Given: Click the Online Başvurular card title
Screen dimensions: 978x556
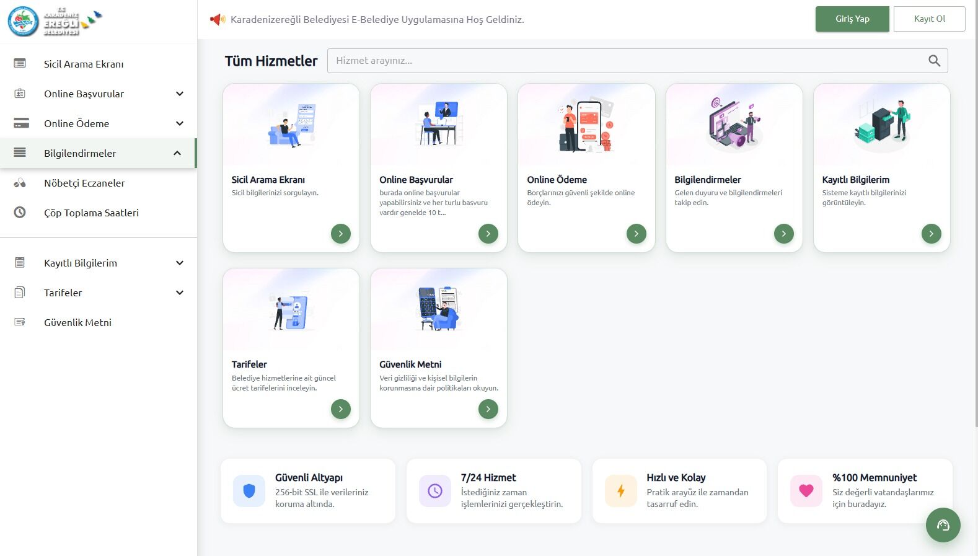Looking at the screenshot, I should [416, 180].
